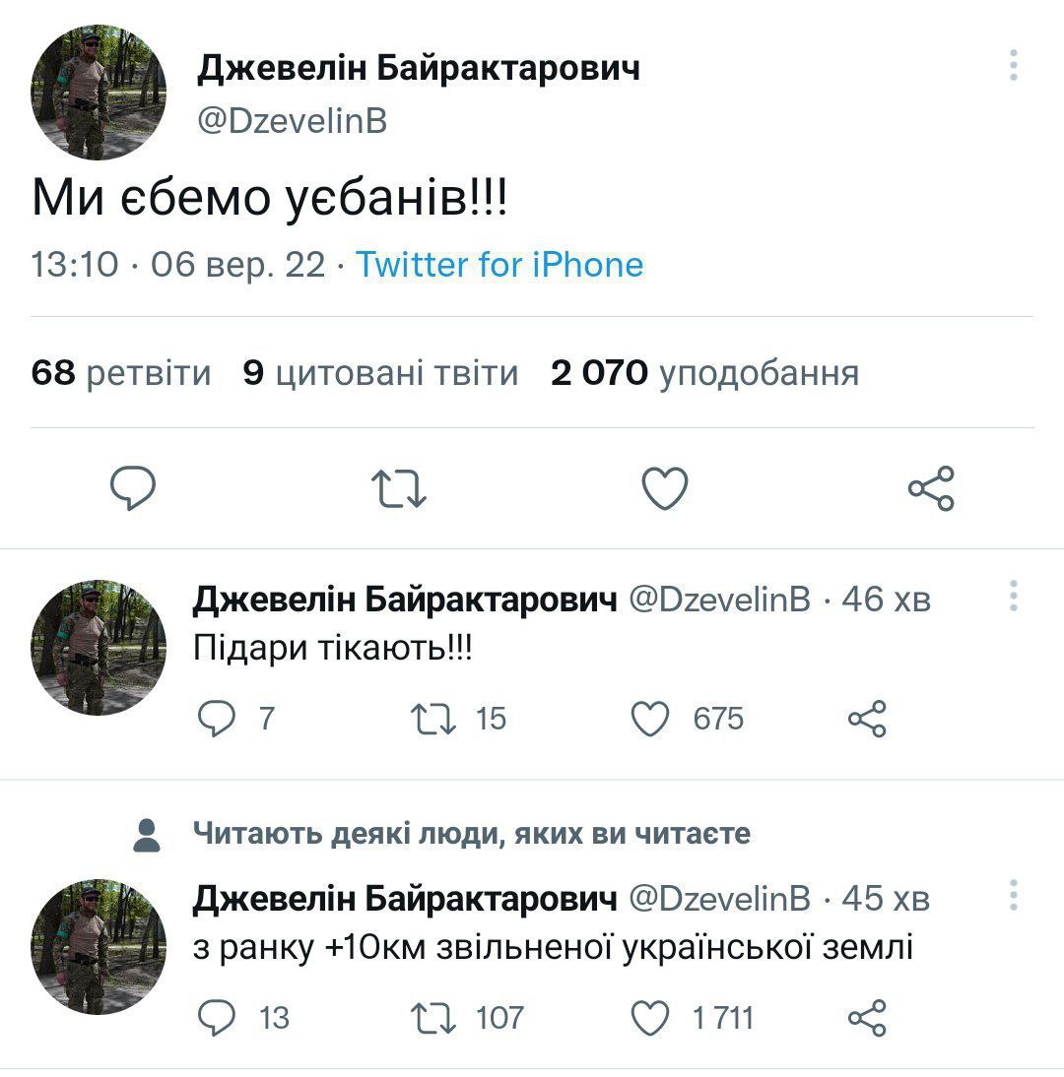The image size is (1064, 1077).
Task: Open Twitter for iPhone source link
Action: coord(499,265)
